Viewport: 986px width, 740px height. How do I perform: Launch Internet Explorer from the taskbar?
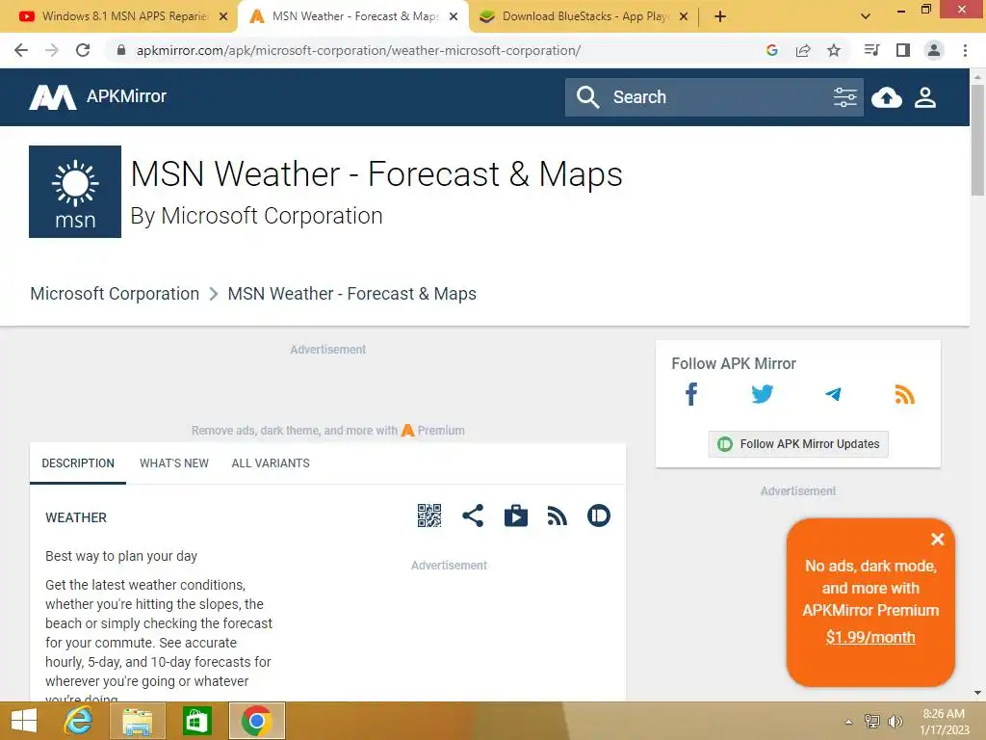click(x=79, y=721)
